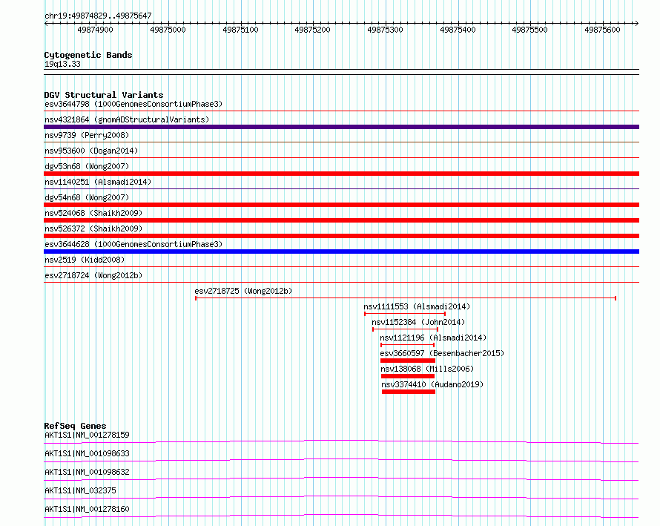Click esv2718724 (Wong2012b) variant label
Image resolution: width=660 pixels, height=526 pixels.
(93, 275)
